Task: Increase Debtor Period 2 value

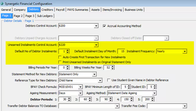Action: click(x=90, y=98)
